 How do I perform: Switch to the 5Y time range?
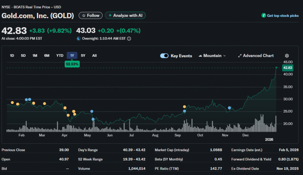click(x=83, y=56)
